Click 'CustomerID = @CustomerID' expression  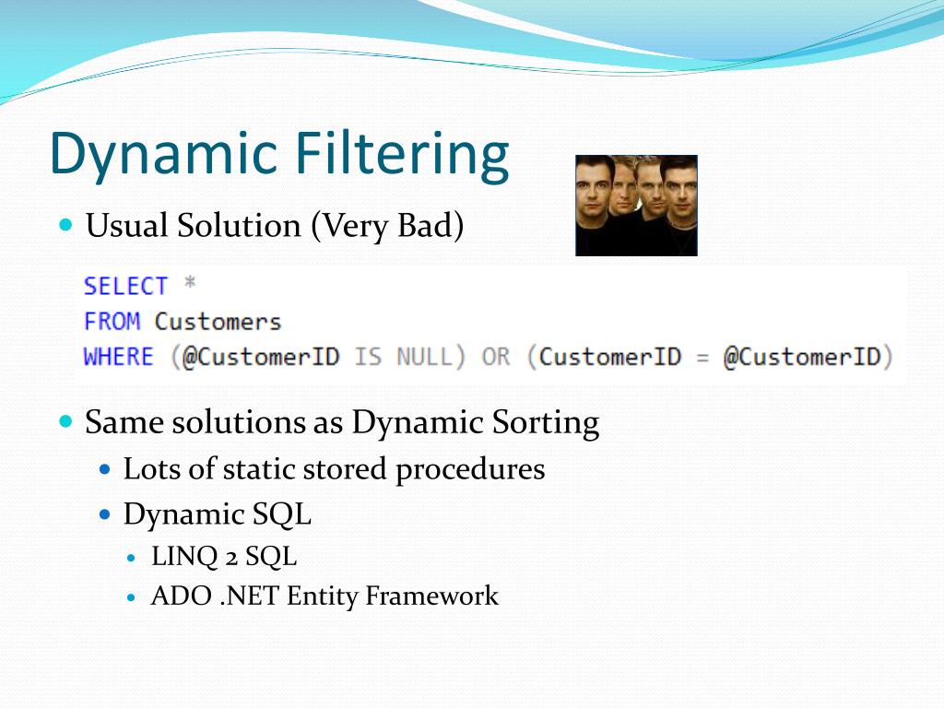point(710,357)
